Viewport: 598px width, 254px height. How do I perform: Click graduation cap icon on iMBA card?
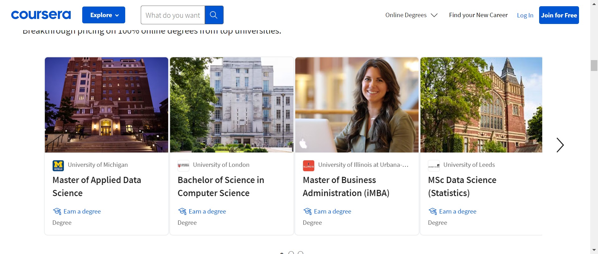pos(307,211)
